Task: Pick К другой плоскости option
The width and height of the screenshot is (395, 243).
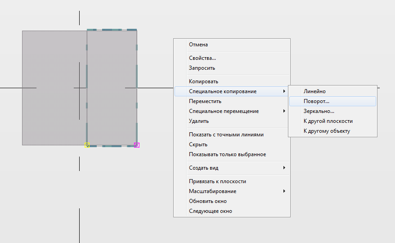Action: (328, 121)
